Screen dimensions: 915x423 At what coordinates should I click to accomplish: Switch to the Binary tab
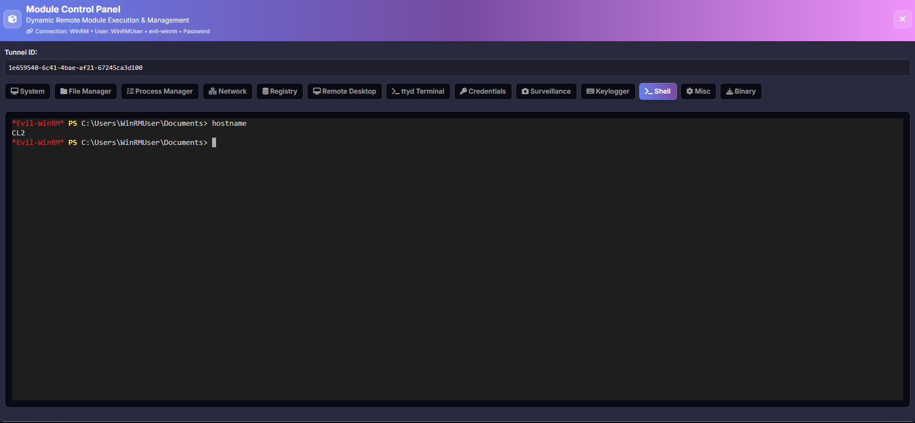coord(741,91)
